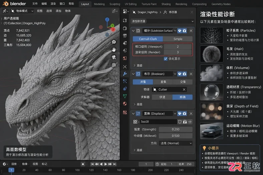Select the 交集 boolean operation
Screen dimensions: 263x175
tap(183, 82)
